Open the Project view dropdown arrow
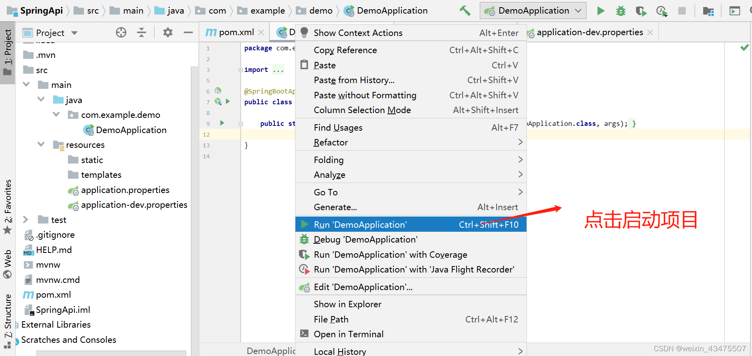Image resolution: width=752 pixels, height=356 pixels. tap(74, 33)
